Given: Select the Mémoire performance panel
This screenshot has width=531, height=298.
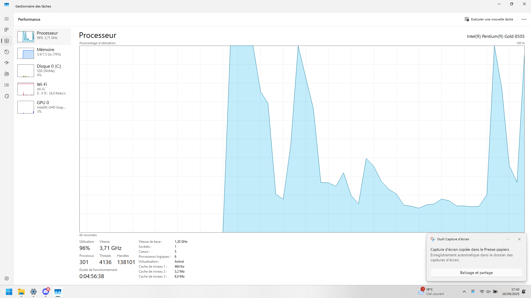Looking at the screenshot, I should click(43, 53).
